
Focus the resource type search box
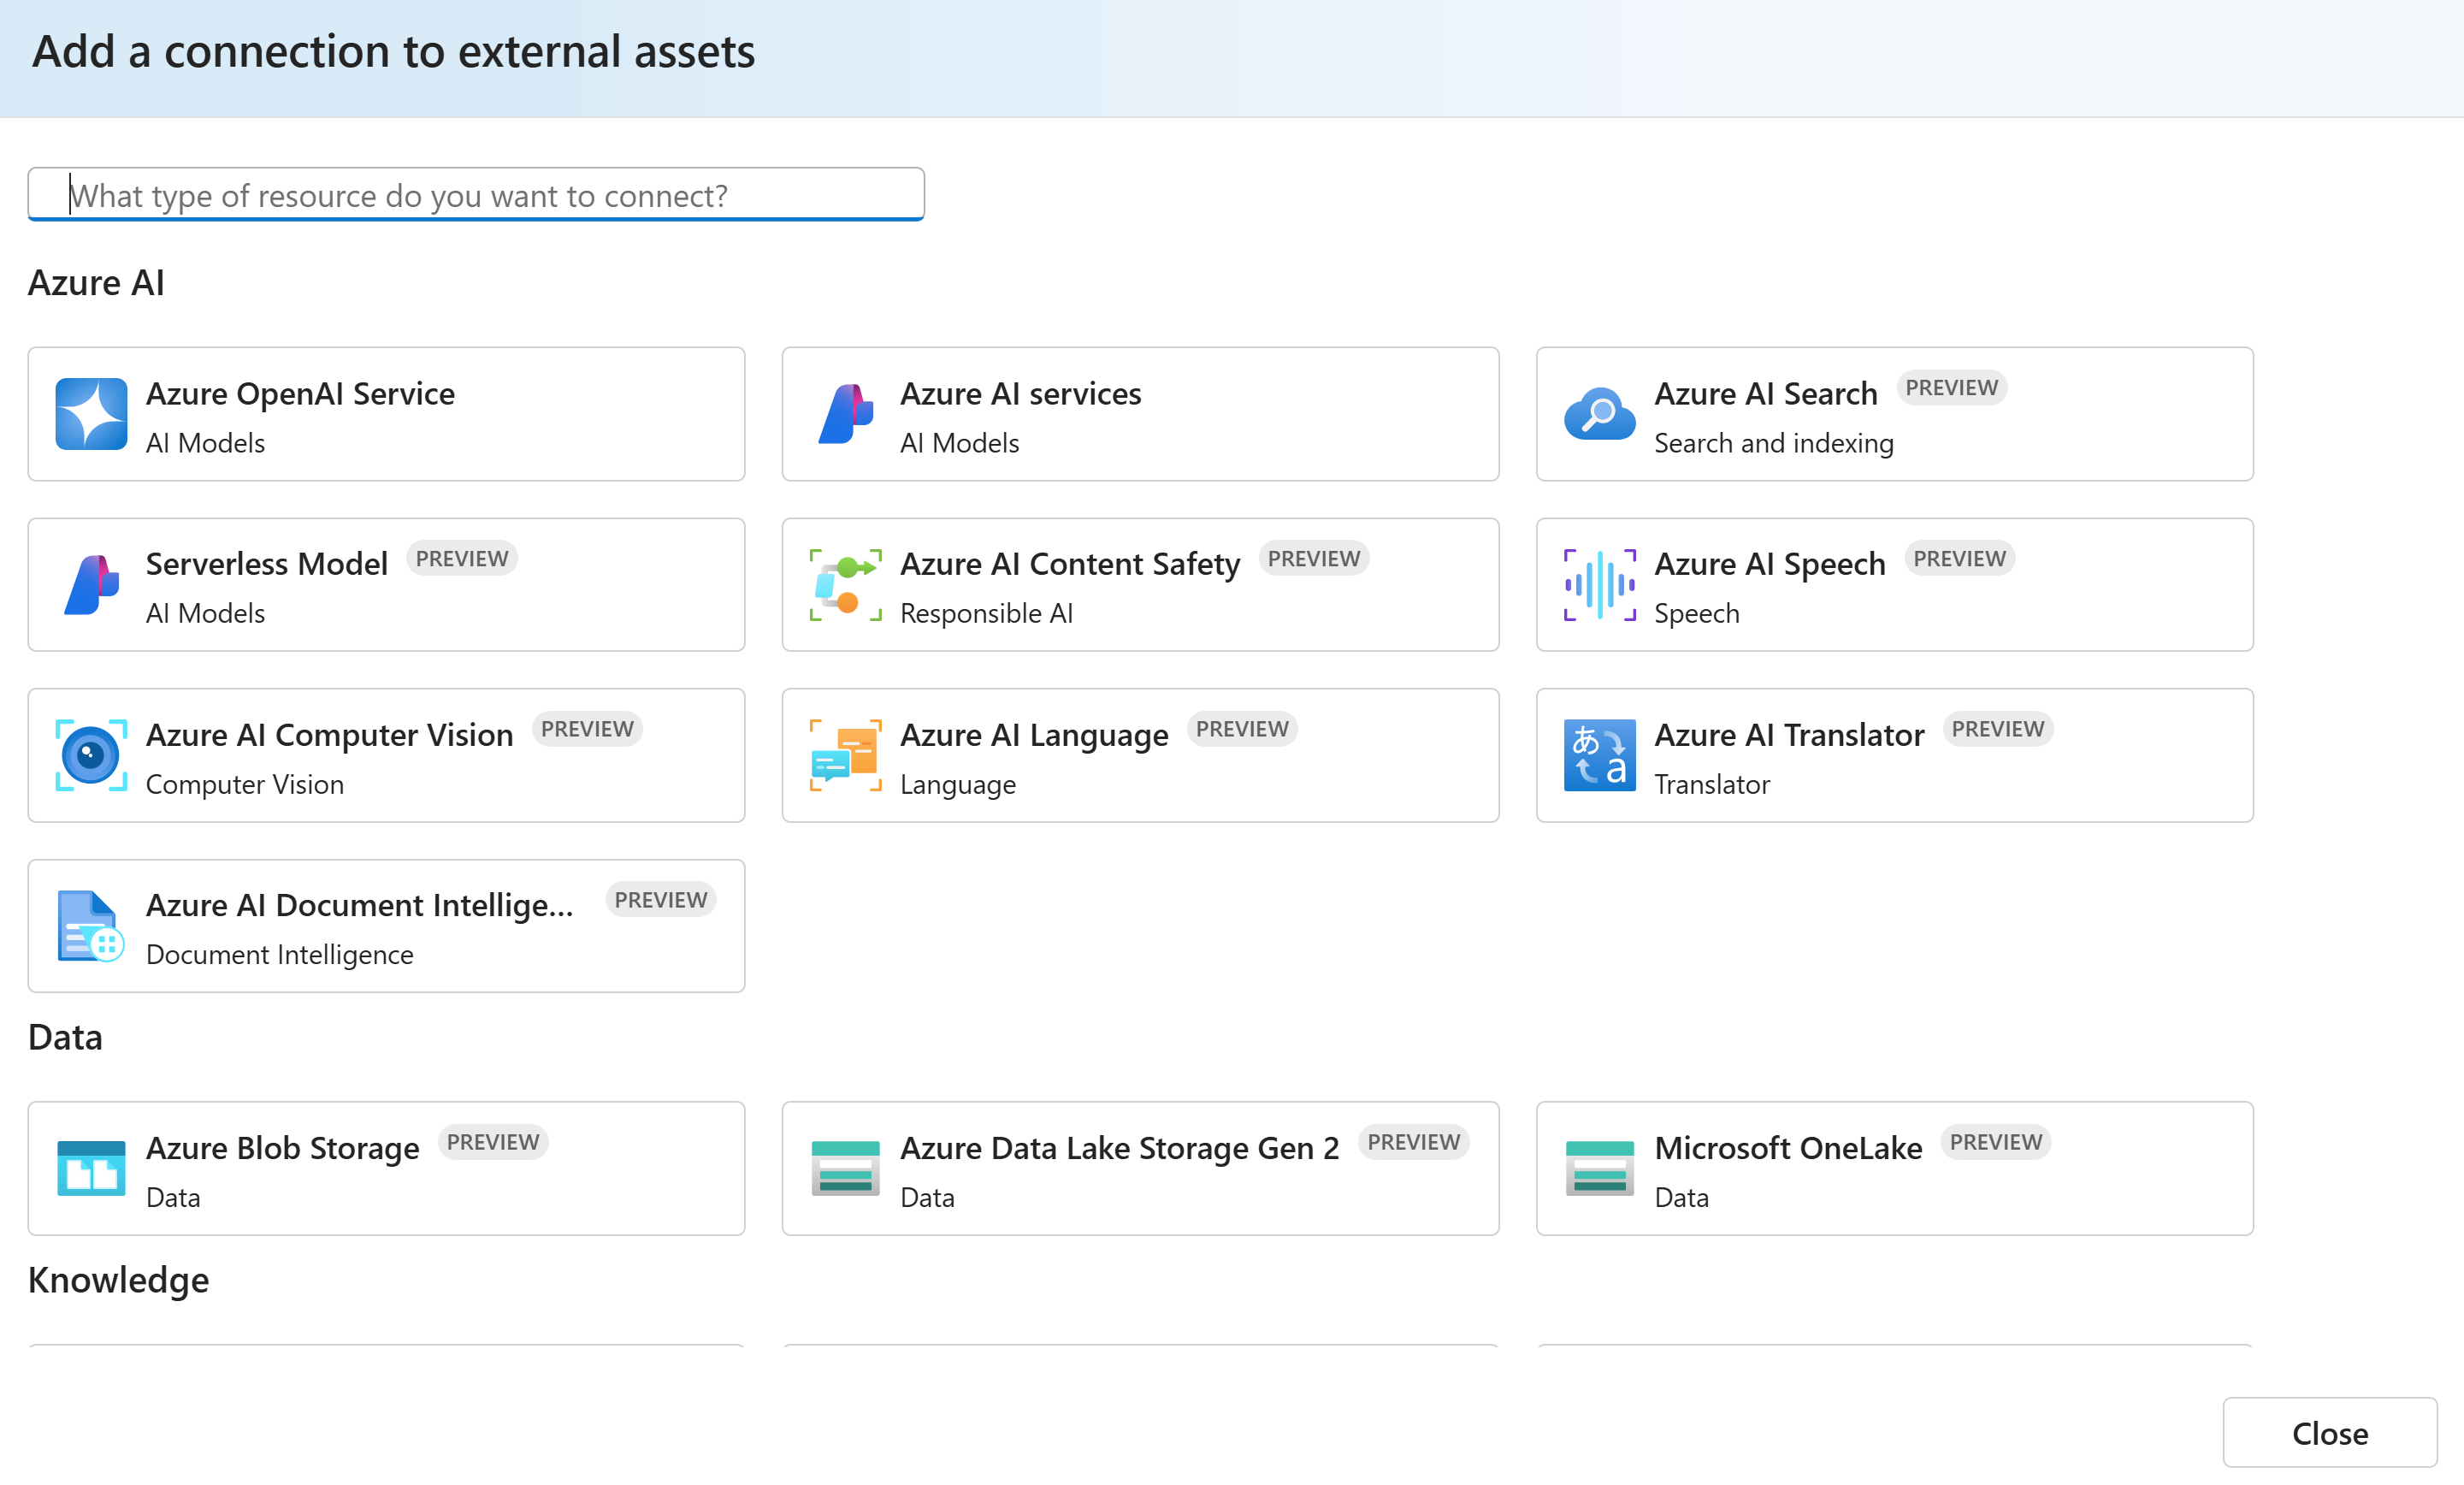point(476,195)
